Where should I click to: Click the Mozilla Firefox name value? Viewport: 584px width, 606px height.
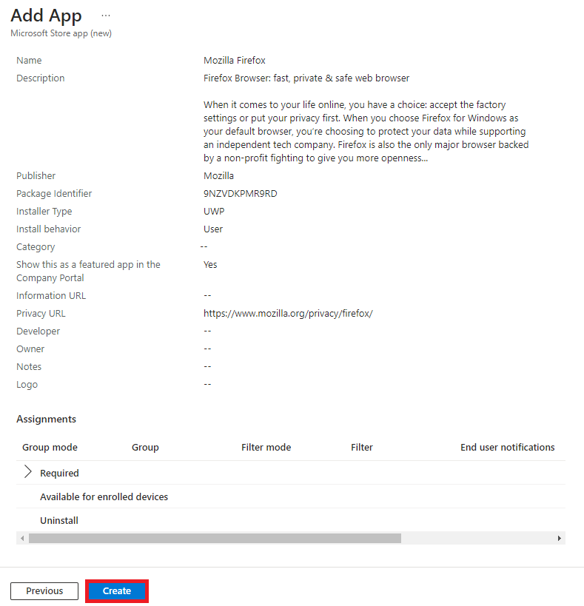[234, 60]
